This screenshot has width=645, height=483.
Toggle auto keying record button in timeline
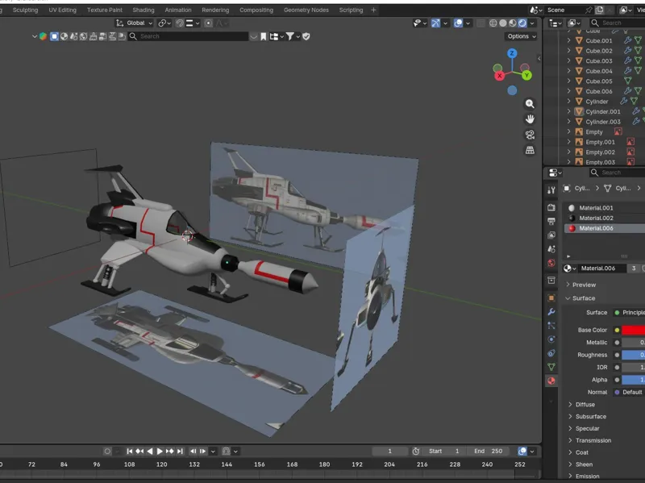pyautogui.click(x=107, y=452)
